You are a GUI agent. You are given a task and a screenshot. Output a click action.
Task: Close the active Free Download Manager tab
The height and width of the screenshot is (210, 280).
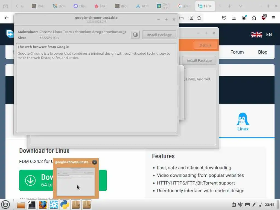point(210,6)
